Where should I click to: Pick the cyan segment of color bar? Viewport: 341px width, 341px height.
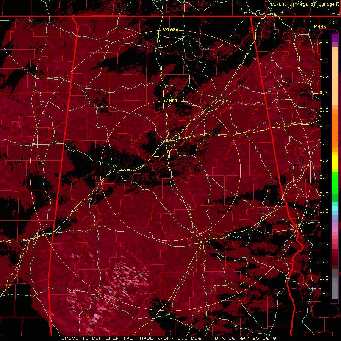(x=335, y=208)
